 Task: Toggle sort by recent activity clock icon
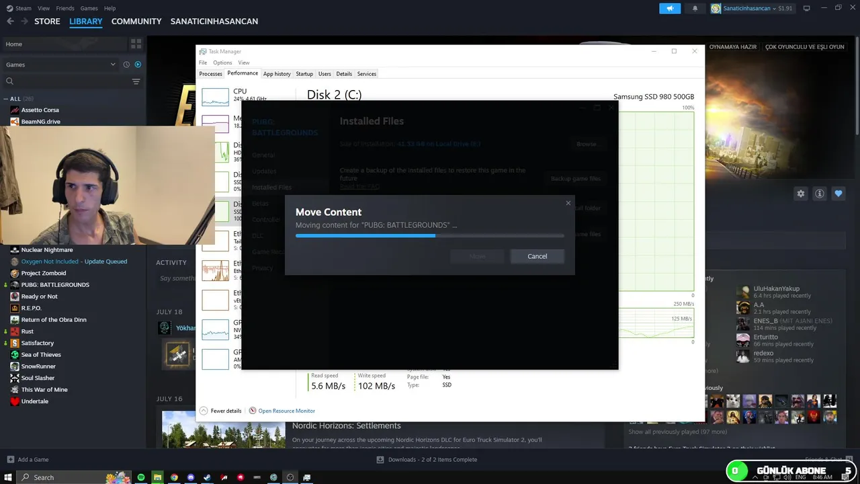click(126, 65)
